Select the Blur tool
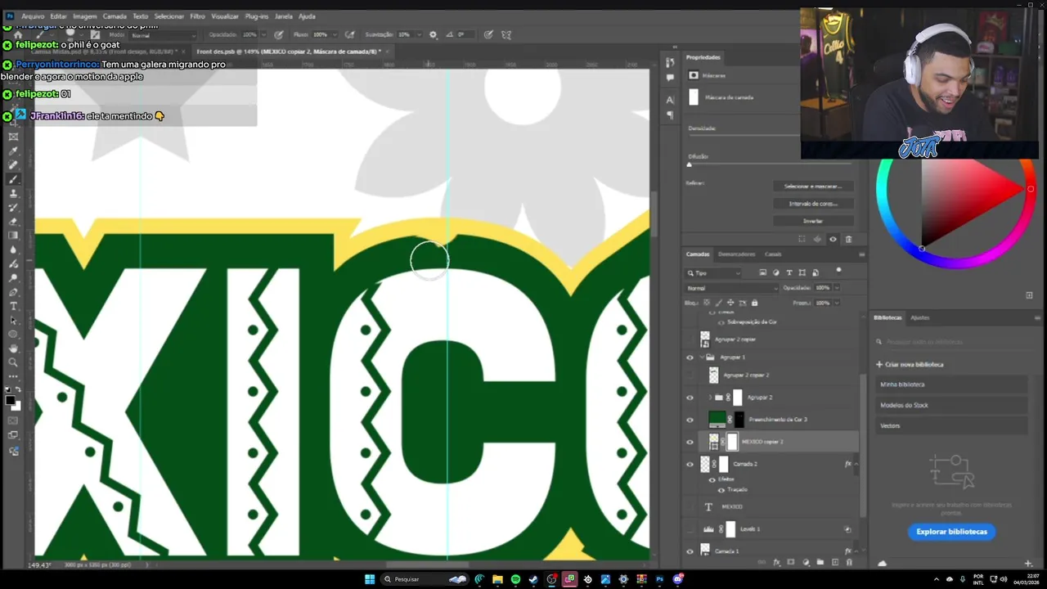This screenshot has height=589, width=1047. 13,250
